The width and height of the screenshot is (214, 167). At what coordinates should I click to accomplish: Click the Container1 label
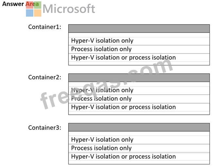tap(45, 27)
